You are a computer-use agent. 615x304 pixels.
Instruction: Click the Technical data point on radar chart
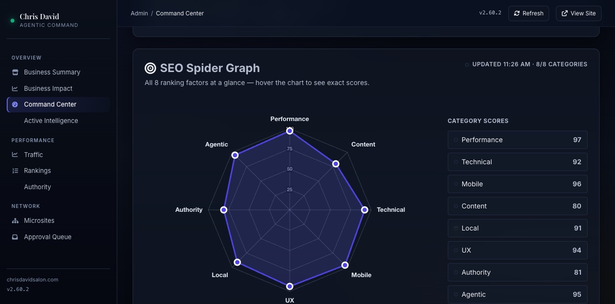point(365,210)
